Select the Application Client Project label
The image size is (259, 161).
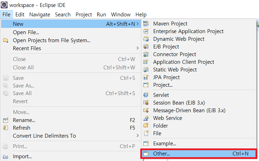(x=183, y=62)
